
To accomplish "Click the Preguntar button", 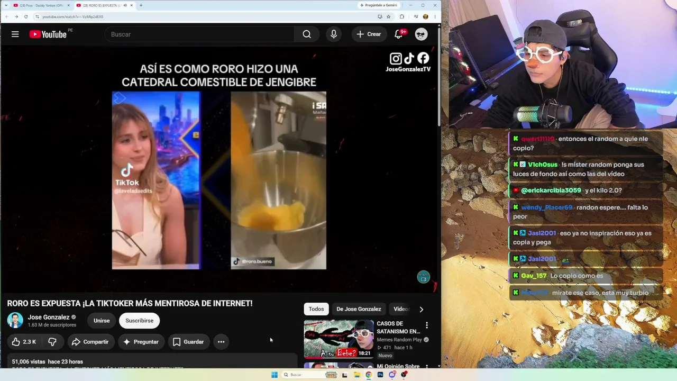I will pos(141,342).
